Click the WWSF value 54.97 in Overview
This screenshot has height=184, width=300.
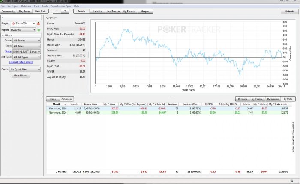(x=82, y=72)
